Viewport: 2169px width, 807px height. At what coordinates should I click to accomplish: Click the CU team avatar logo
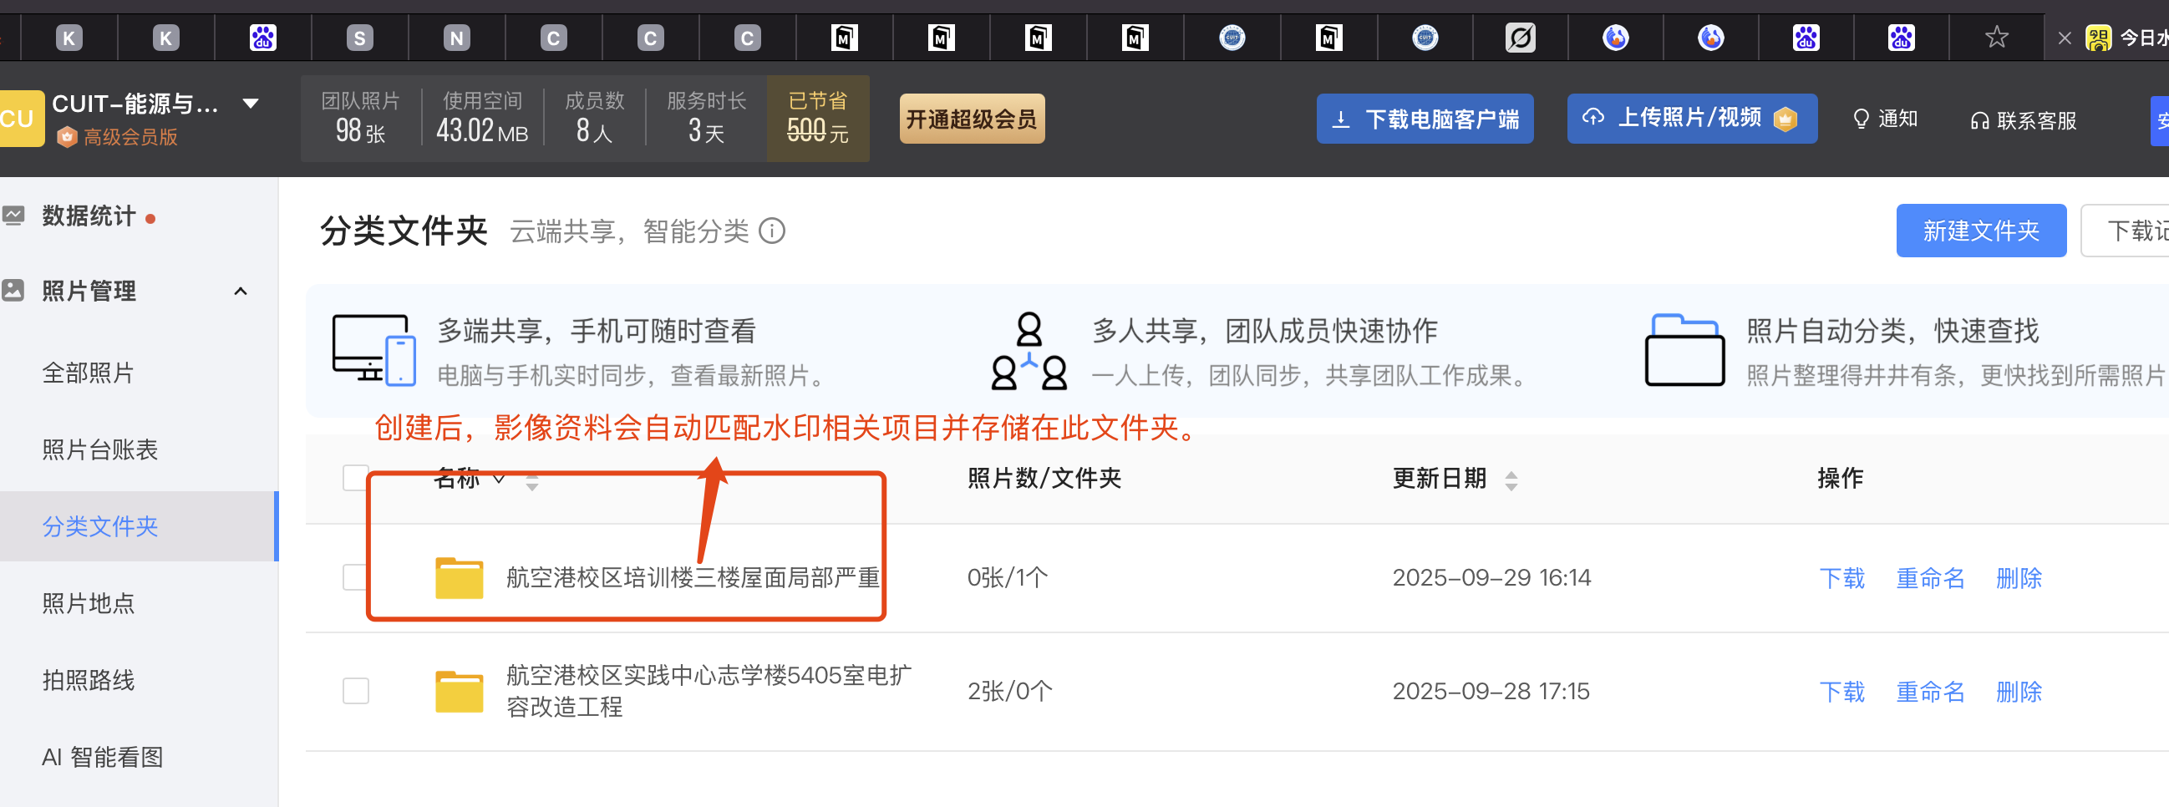pyautogui.click(x=18, y=119)
